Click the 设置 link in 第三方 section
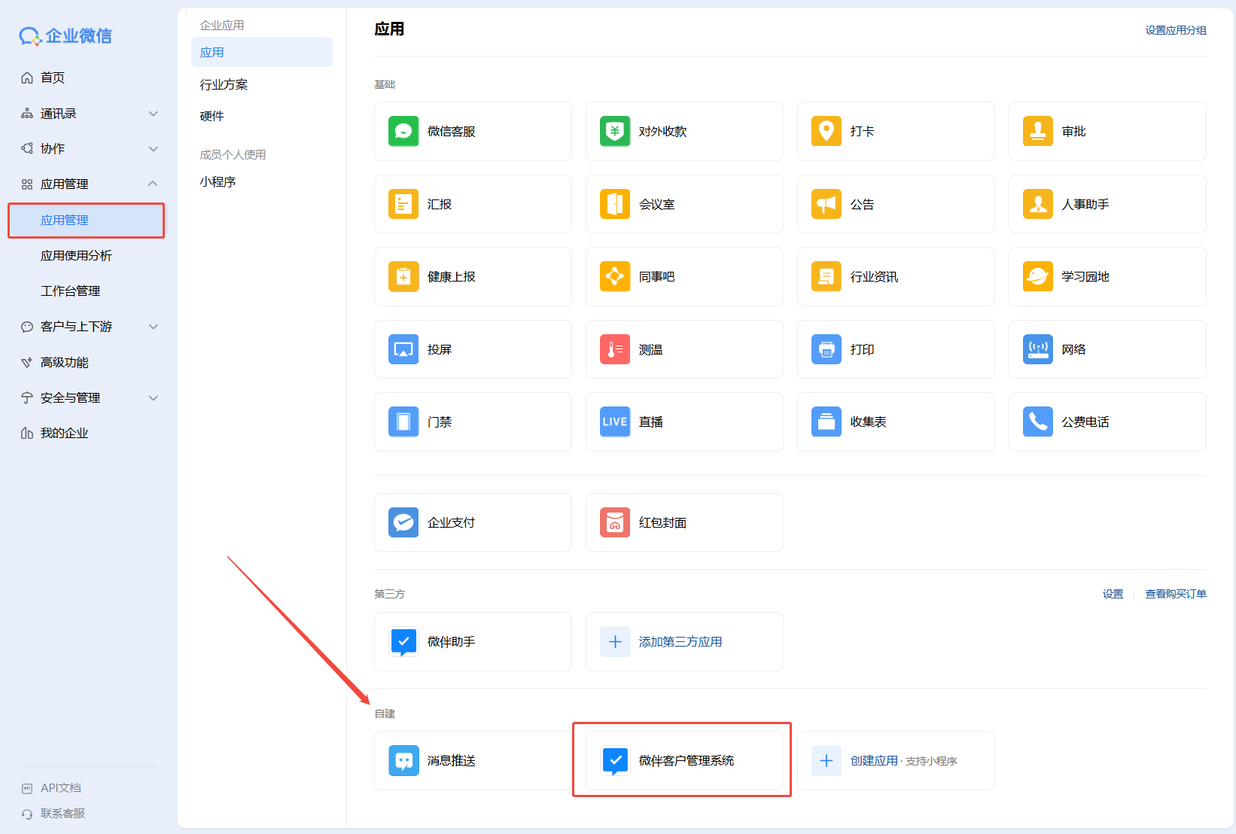Screen dimensions: 1236x834 click(1113, 594)
